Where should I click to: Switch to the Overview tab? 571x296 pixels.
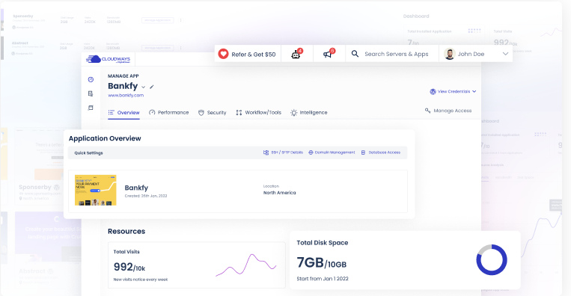[x=123, y=113]
